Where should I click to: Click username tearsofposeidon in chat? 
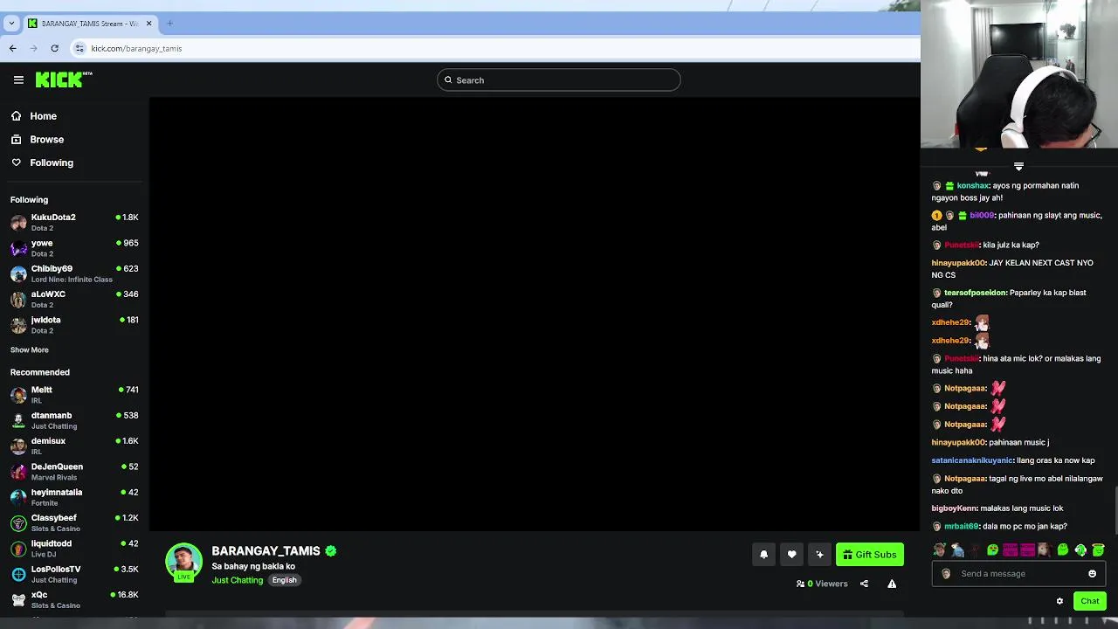(x=975, y=293)
